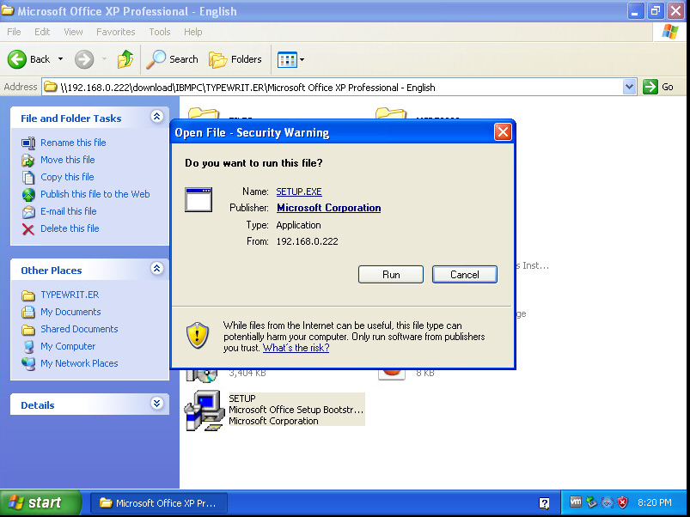The width and height of the screenshot is (690, 517).
Task: Click the Windows flag logo in menu bar
Action: [670, 32]
